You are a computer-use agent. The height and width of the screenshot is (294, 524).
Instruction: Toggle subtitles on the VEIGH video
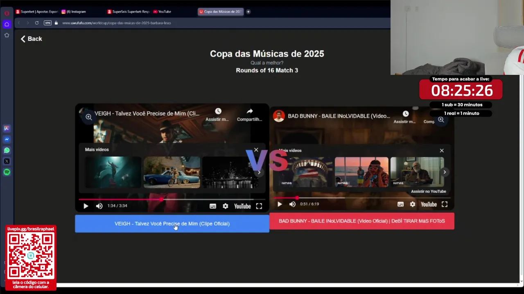pos(213,206)
